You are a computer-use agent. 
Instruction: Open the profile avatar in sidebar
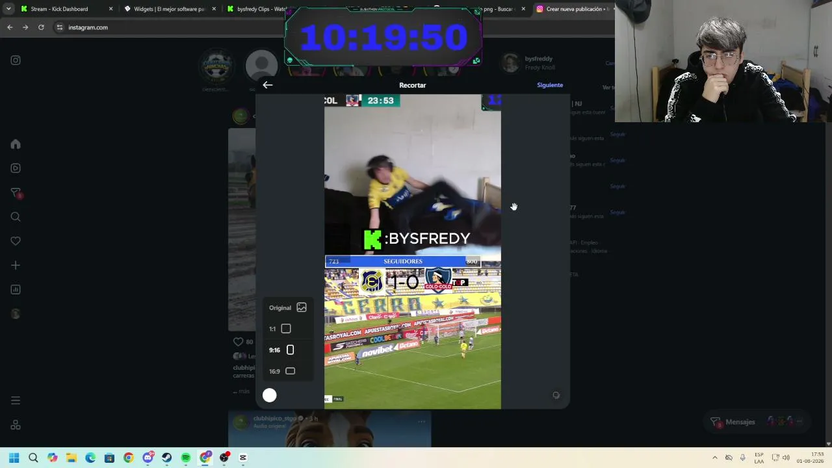tap(16, 314)
